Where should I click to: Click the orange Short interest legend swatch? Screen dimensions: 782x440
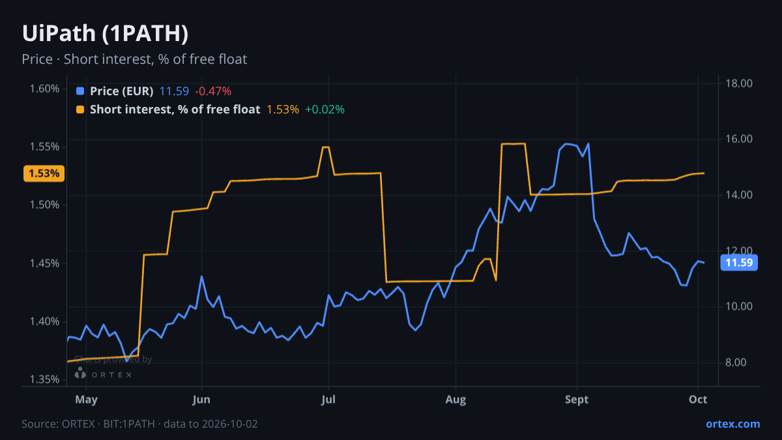[x=80, y=110]
